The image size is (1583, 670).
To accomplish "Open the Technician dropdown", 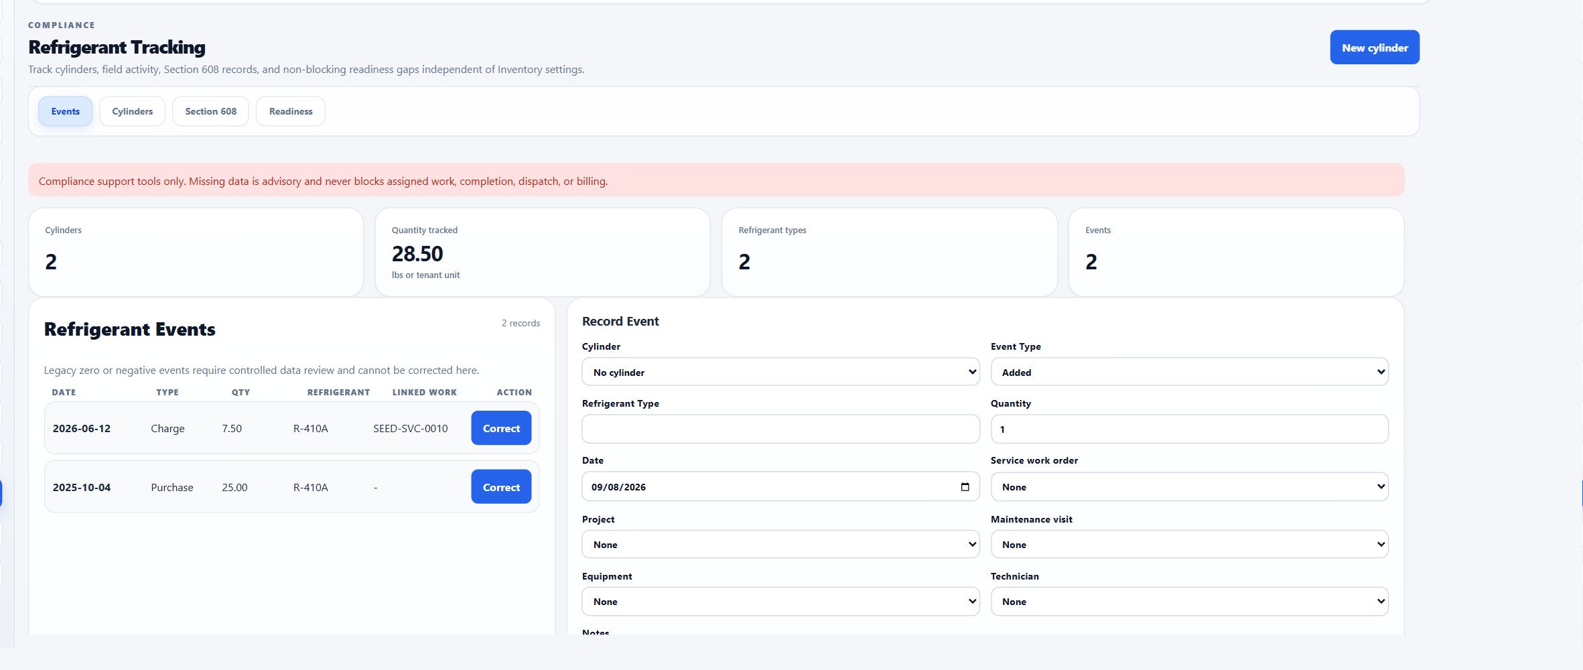I will [1189, 602].
